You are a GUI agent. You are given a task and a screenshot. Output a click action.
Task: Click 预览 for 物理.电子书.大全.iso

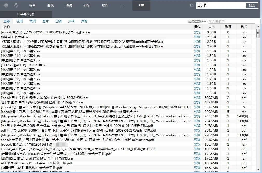click(x=197, y=37)
